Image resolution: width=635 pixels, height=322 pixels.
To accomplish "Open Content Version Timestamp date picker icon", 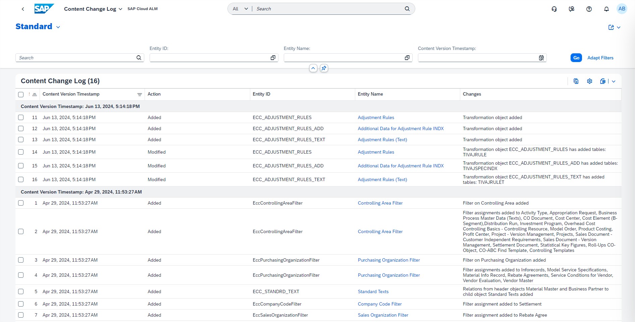I will point(541,58).
